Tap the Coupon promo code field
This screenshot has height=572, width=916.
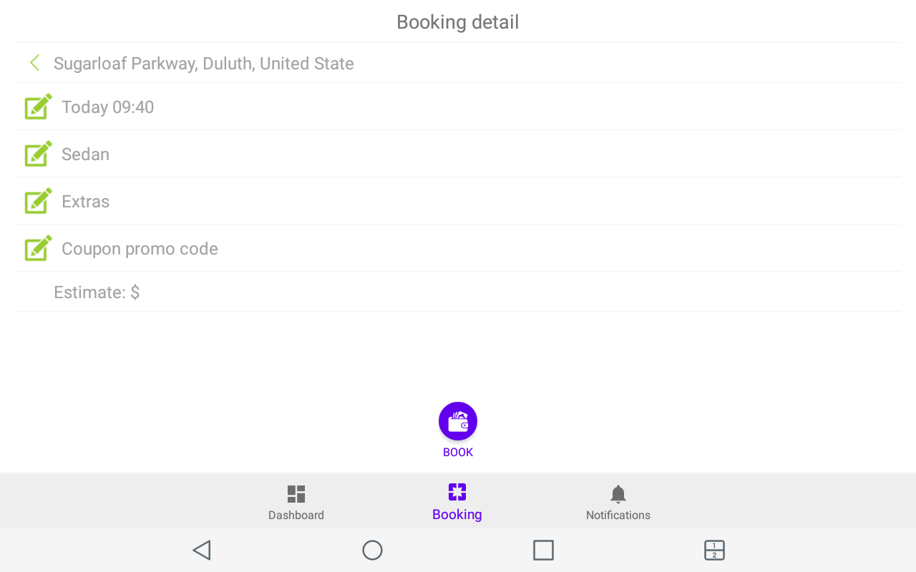458,248
